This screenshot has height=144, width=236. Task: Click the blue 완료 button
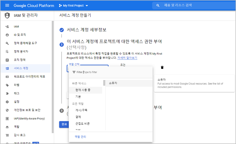64,124
